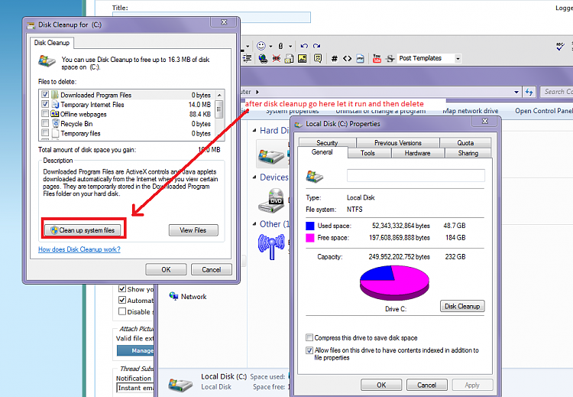This screenshot has width=573, height=397.
Task: Click the Explorer address bar refresh icon
Action: click(529, 92)
